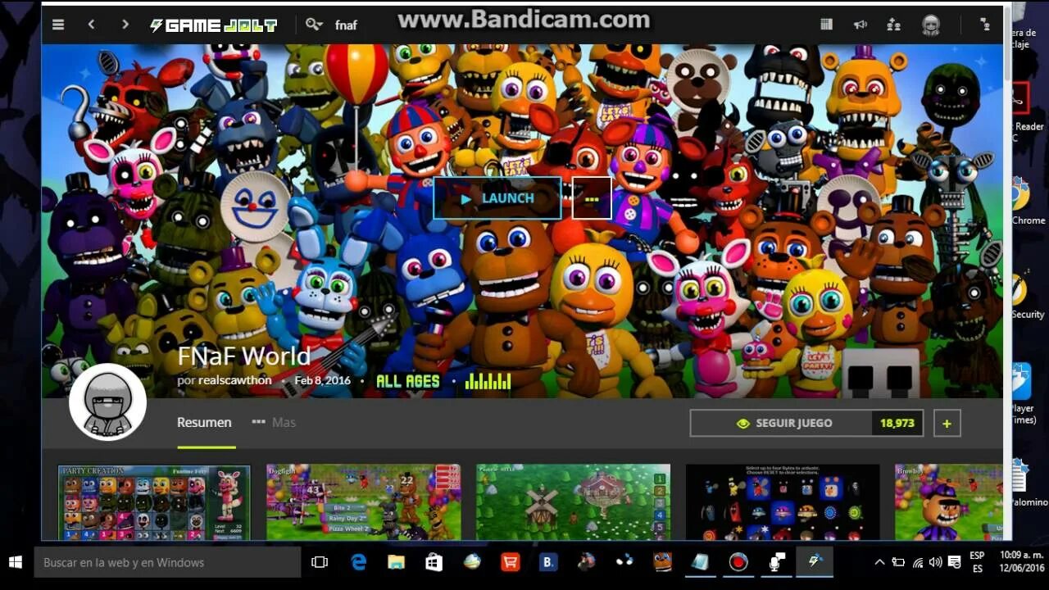Click Seguir Juego follow button
The height and width of the screenshot is (590, 1049).
point(781,423)
